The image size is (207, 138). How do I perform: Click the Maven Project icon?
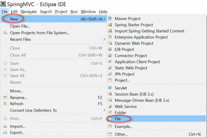[x=110, y=19]
